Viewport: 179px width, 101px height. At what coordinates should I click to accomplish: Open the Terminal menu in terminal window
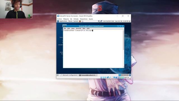78,28
